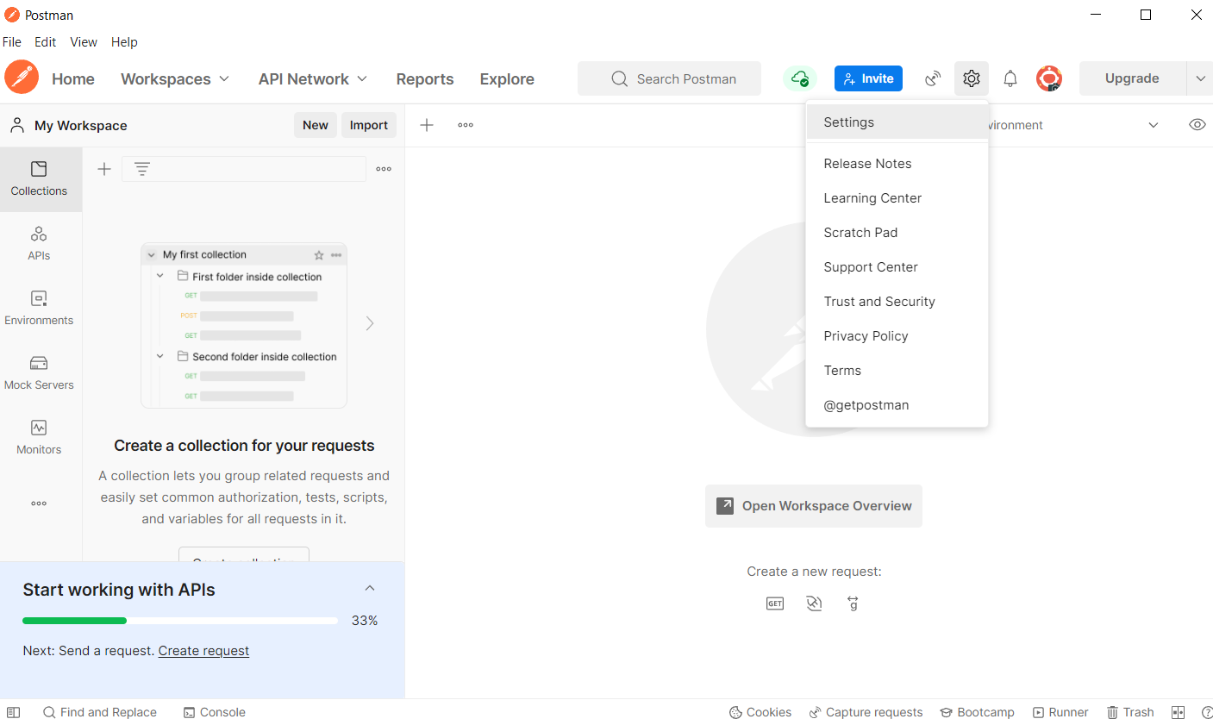Viewport: 1213px width, 719px height.
Task: Open the sync status cloud icon
Action: (x=800, y=78)
